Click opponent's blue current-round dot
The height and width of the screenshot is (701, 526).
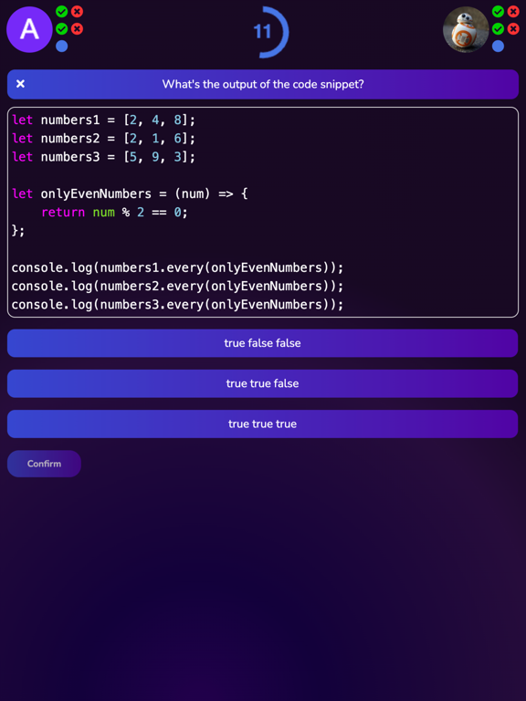pos(498,46)
